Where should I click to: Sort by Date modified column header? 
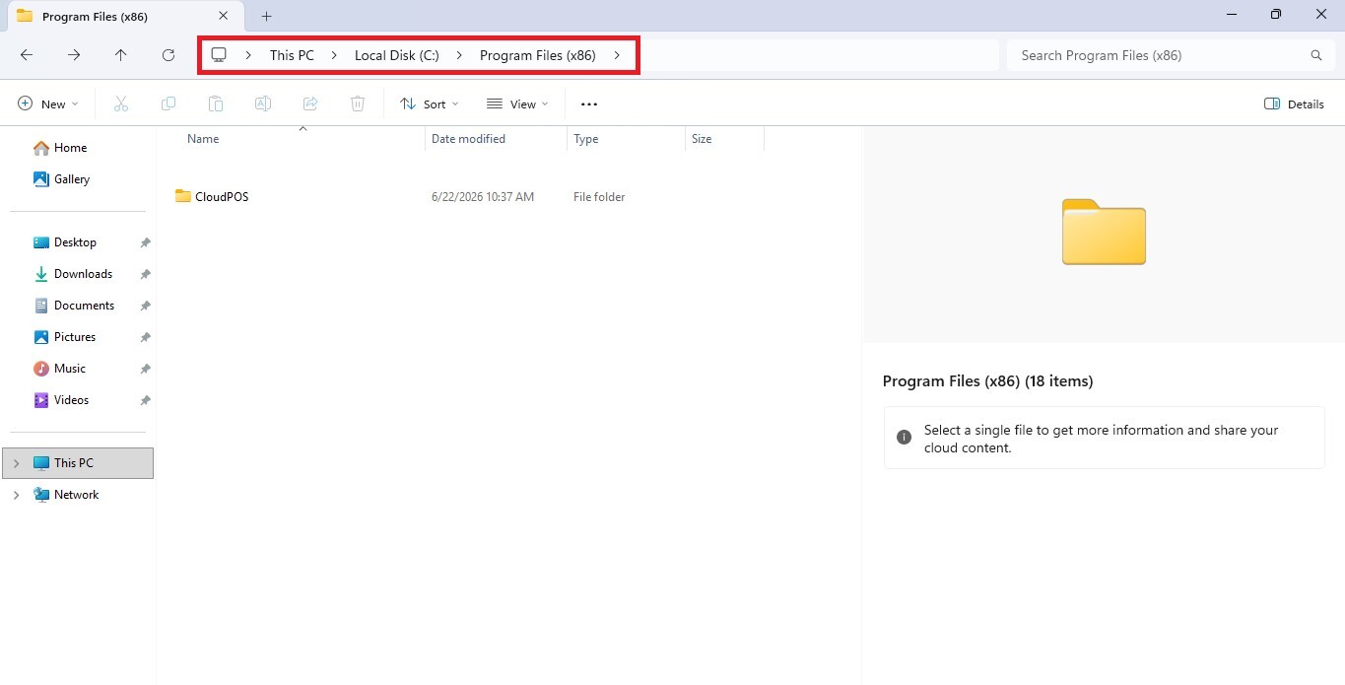[x=468, y=139]
